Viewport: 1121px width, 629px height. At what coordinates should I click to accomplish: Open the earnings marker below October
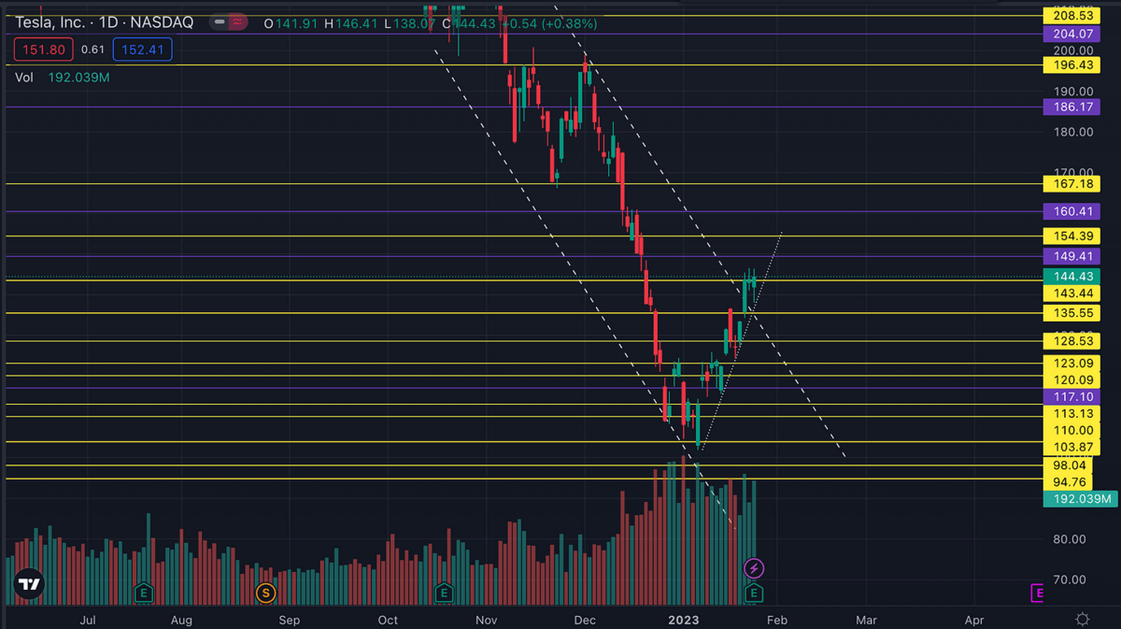coord(444,592)
